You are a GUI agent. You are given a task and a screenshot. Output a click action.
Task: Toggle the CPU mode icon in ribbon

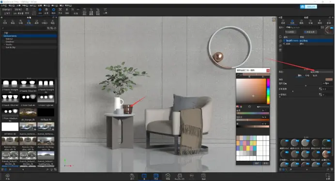[40, 11]
